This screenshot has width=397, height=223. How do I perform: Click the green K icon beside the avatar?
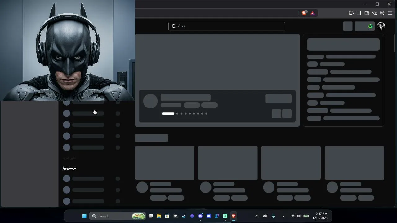click(370, 26)
